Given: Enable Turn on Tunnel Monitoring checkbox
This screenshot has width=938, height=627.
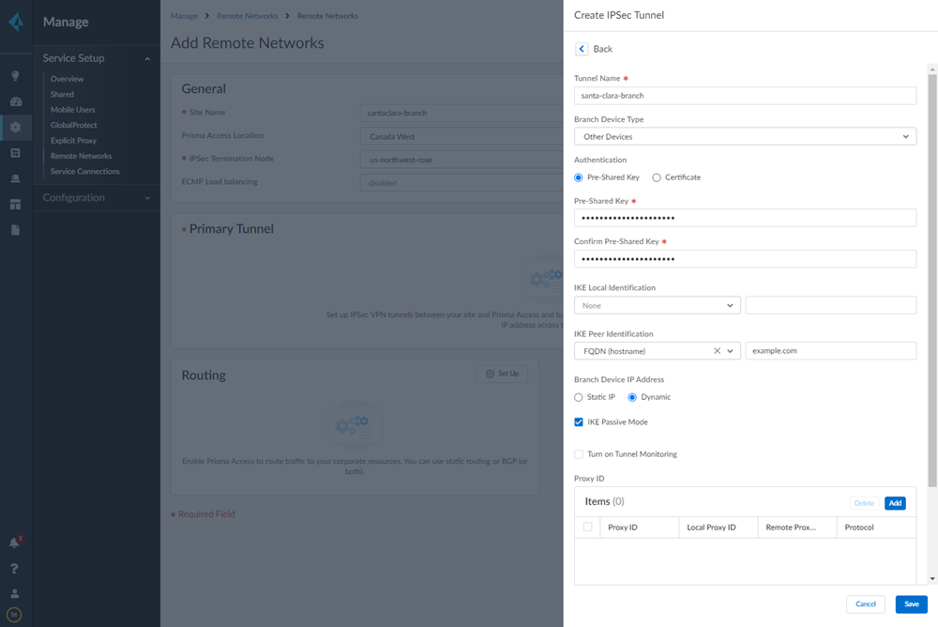Looking at the screenshot, I should click(579, 454).
